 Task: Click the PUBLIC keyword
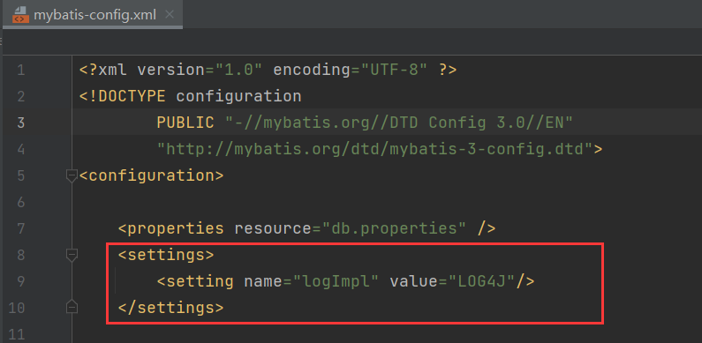coord(185,123)
